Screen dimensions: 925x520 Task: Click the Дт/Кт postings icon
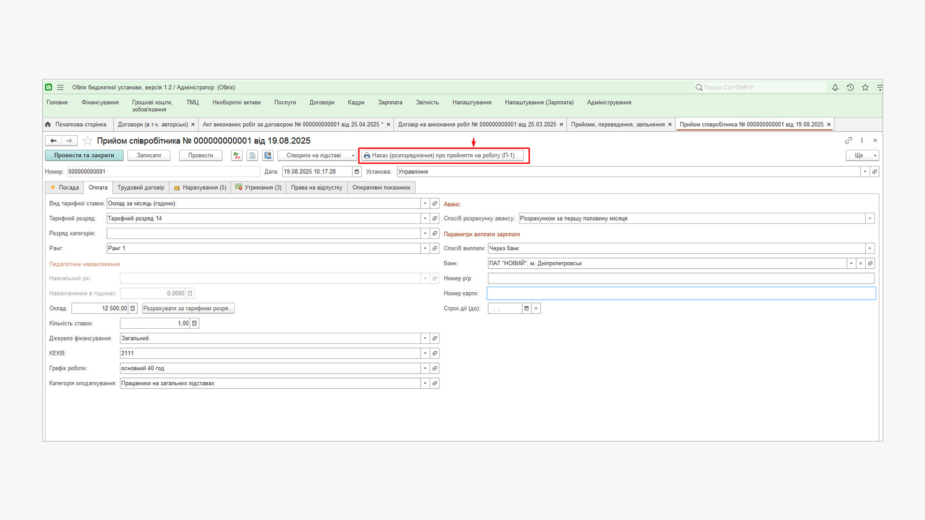pos(237,156)
